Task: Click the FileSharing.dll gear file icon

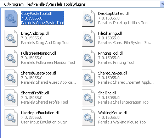Action: tap(88, 38)
